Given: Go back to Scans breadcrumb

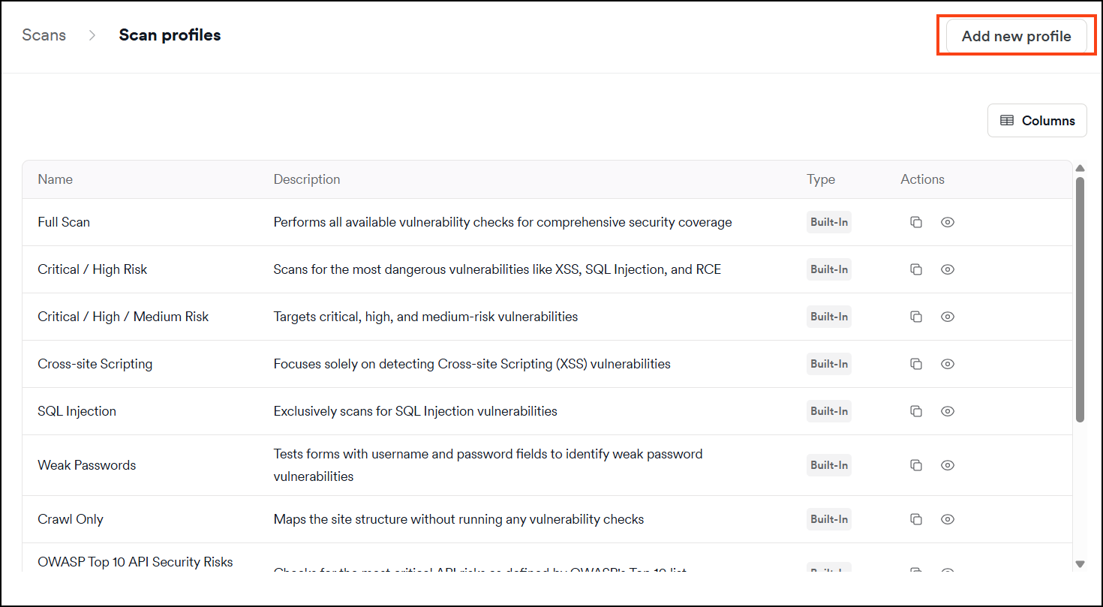Looking at the screenshot, I should 44,35.
